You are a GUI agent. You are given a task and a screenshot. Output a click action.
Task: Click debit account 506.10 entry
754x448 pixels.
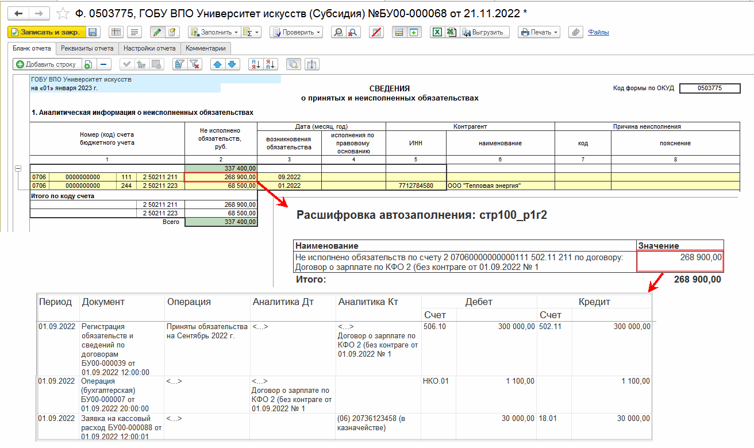point(433,326)
